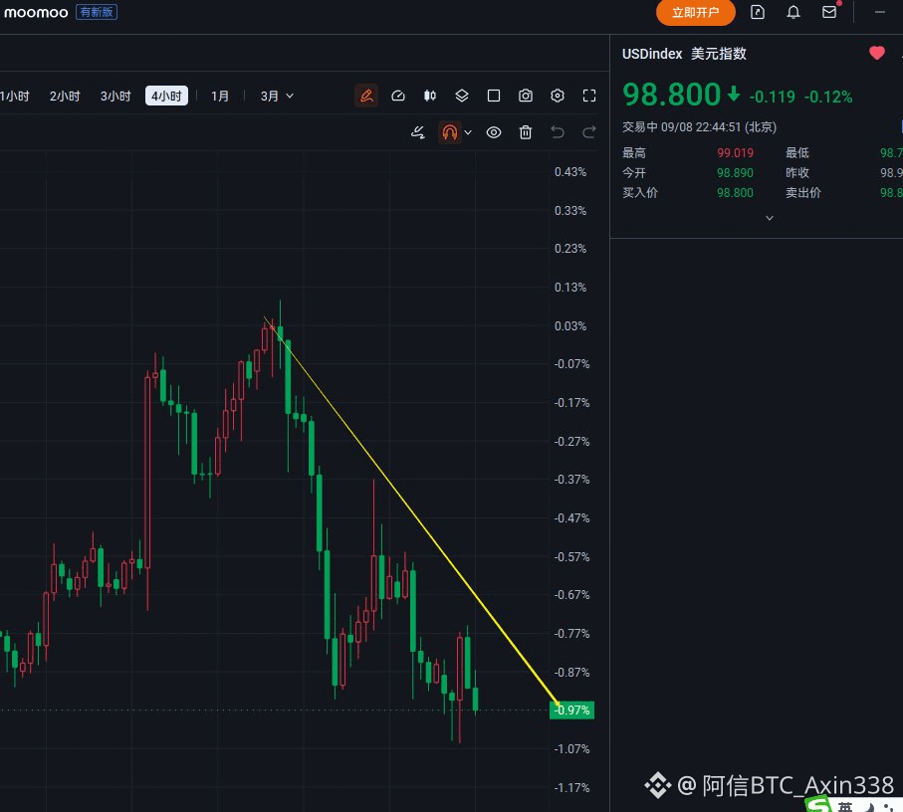This screenshot has width=903, height=812.
Task: Toggle drawings visibility eye icon
Action: pos(494,132)
